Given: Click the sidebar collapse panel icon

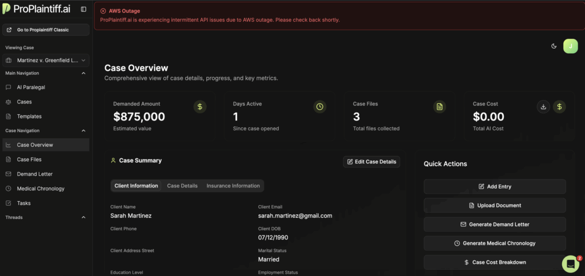Looking at the screenshot, I should coord(83,9).
